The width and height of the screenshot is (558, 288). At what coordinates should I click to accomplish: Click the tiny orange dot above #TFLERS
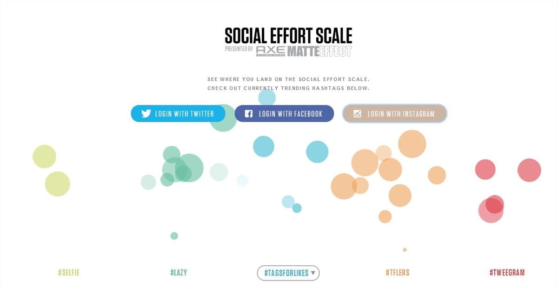405,250
